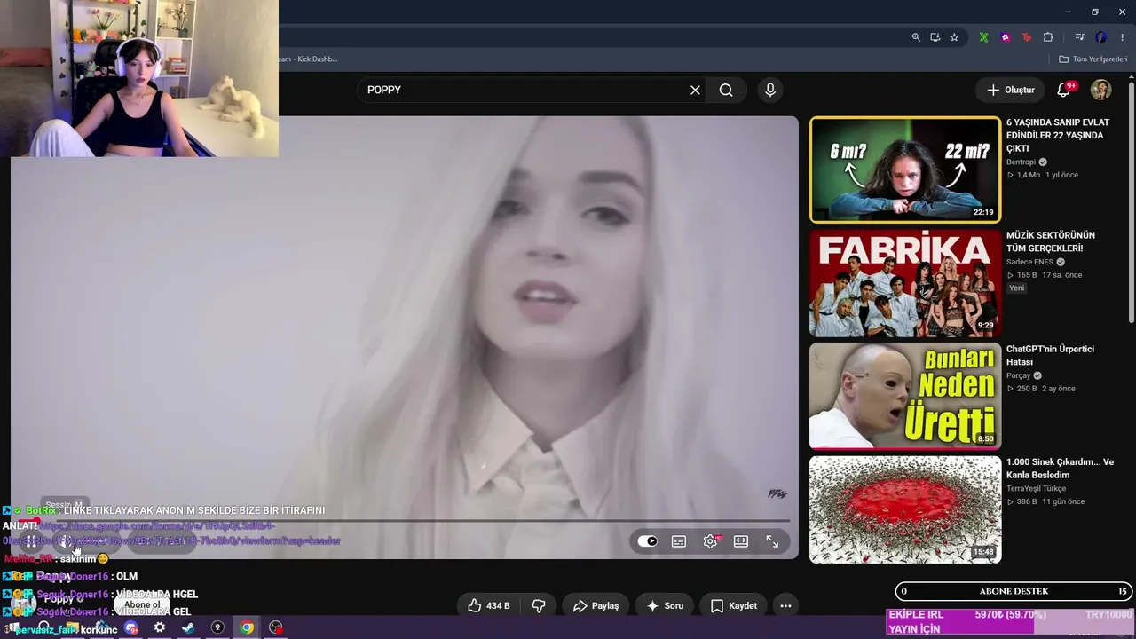Image resolution: width=1136 pixels, height=639 pixels.
Task: Visit the Bentropi channel
Action: 1022,162
